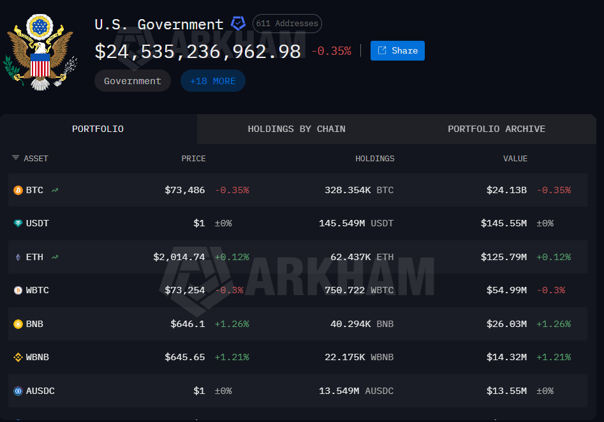
Task: Switch to the PORTFOLIO tab
Action: point(98,129)
